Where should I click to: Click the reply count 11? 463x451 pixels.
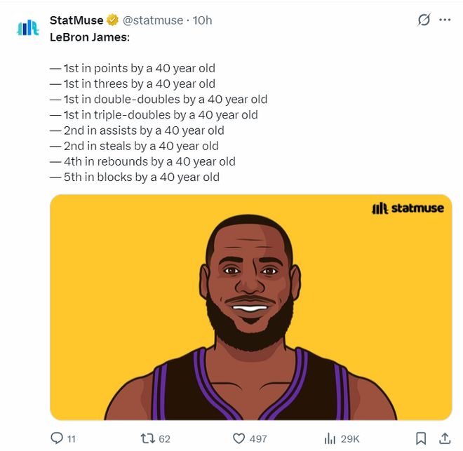click(x=71, y=439)
